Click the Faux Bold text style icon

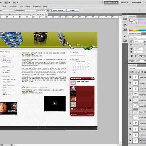tap(132, 56)
